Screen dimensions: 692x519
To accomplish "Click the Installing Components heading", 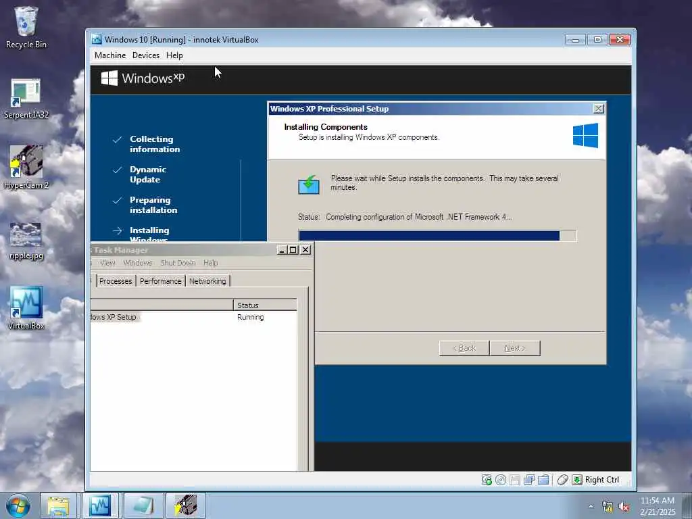I will pyautogui.click(x=326, y=126).
